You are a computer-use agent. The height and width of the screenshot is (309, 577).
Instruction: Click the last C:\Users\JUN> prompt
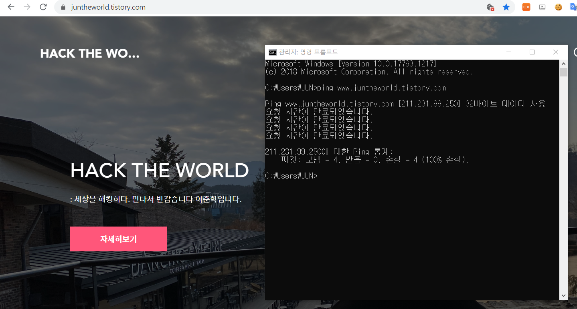[x=291, y=176]
